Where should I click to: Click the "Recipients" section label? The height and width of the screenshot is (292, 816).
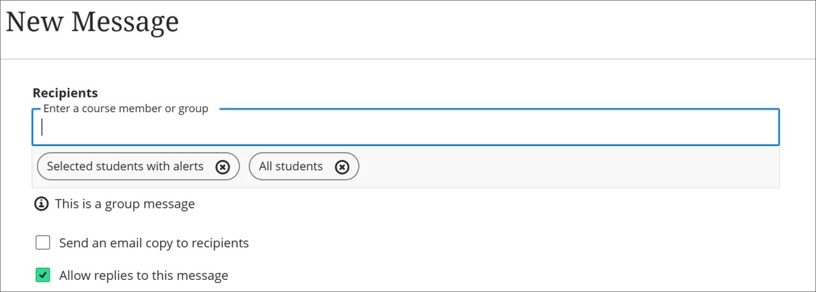point(65,93)
